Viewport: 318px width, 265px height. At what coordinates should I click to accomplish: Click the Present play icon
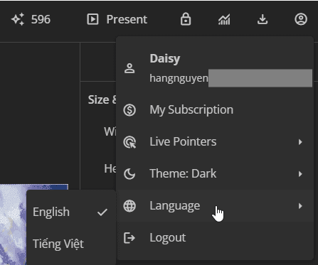[x=92, y=19]
